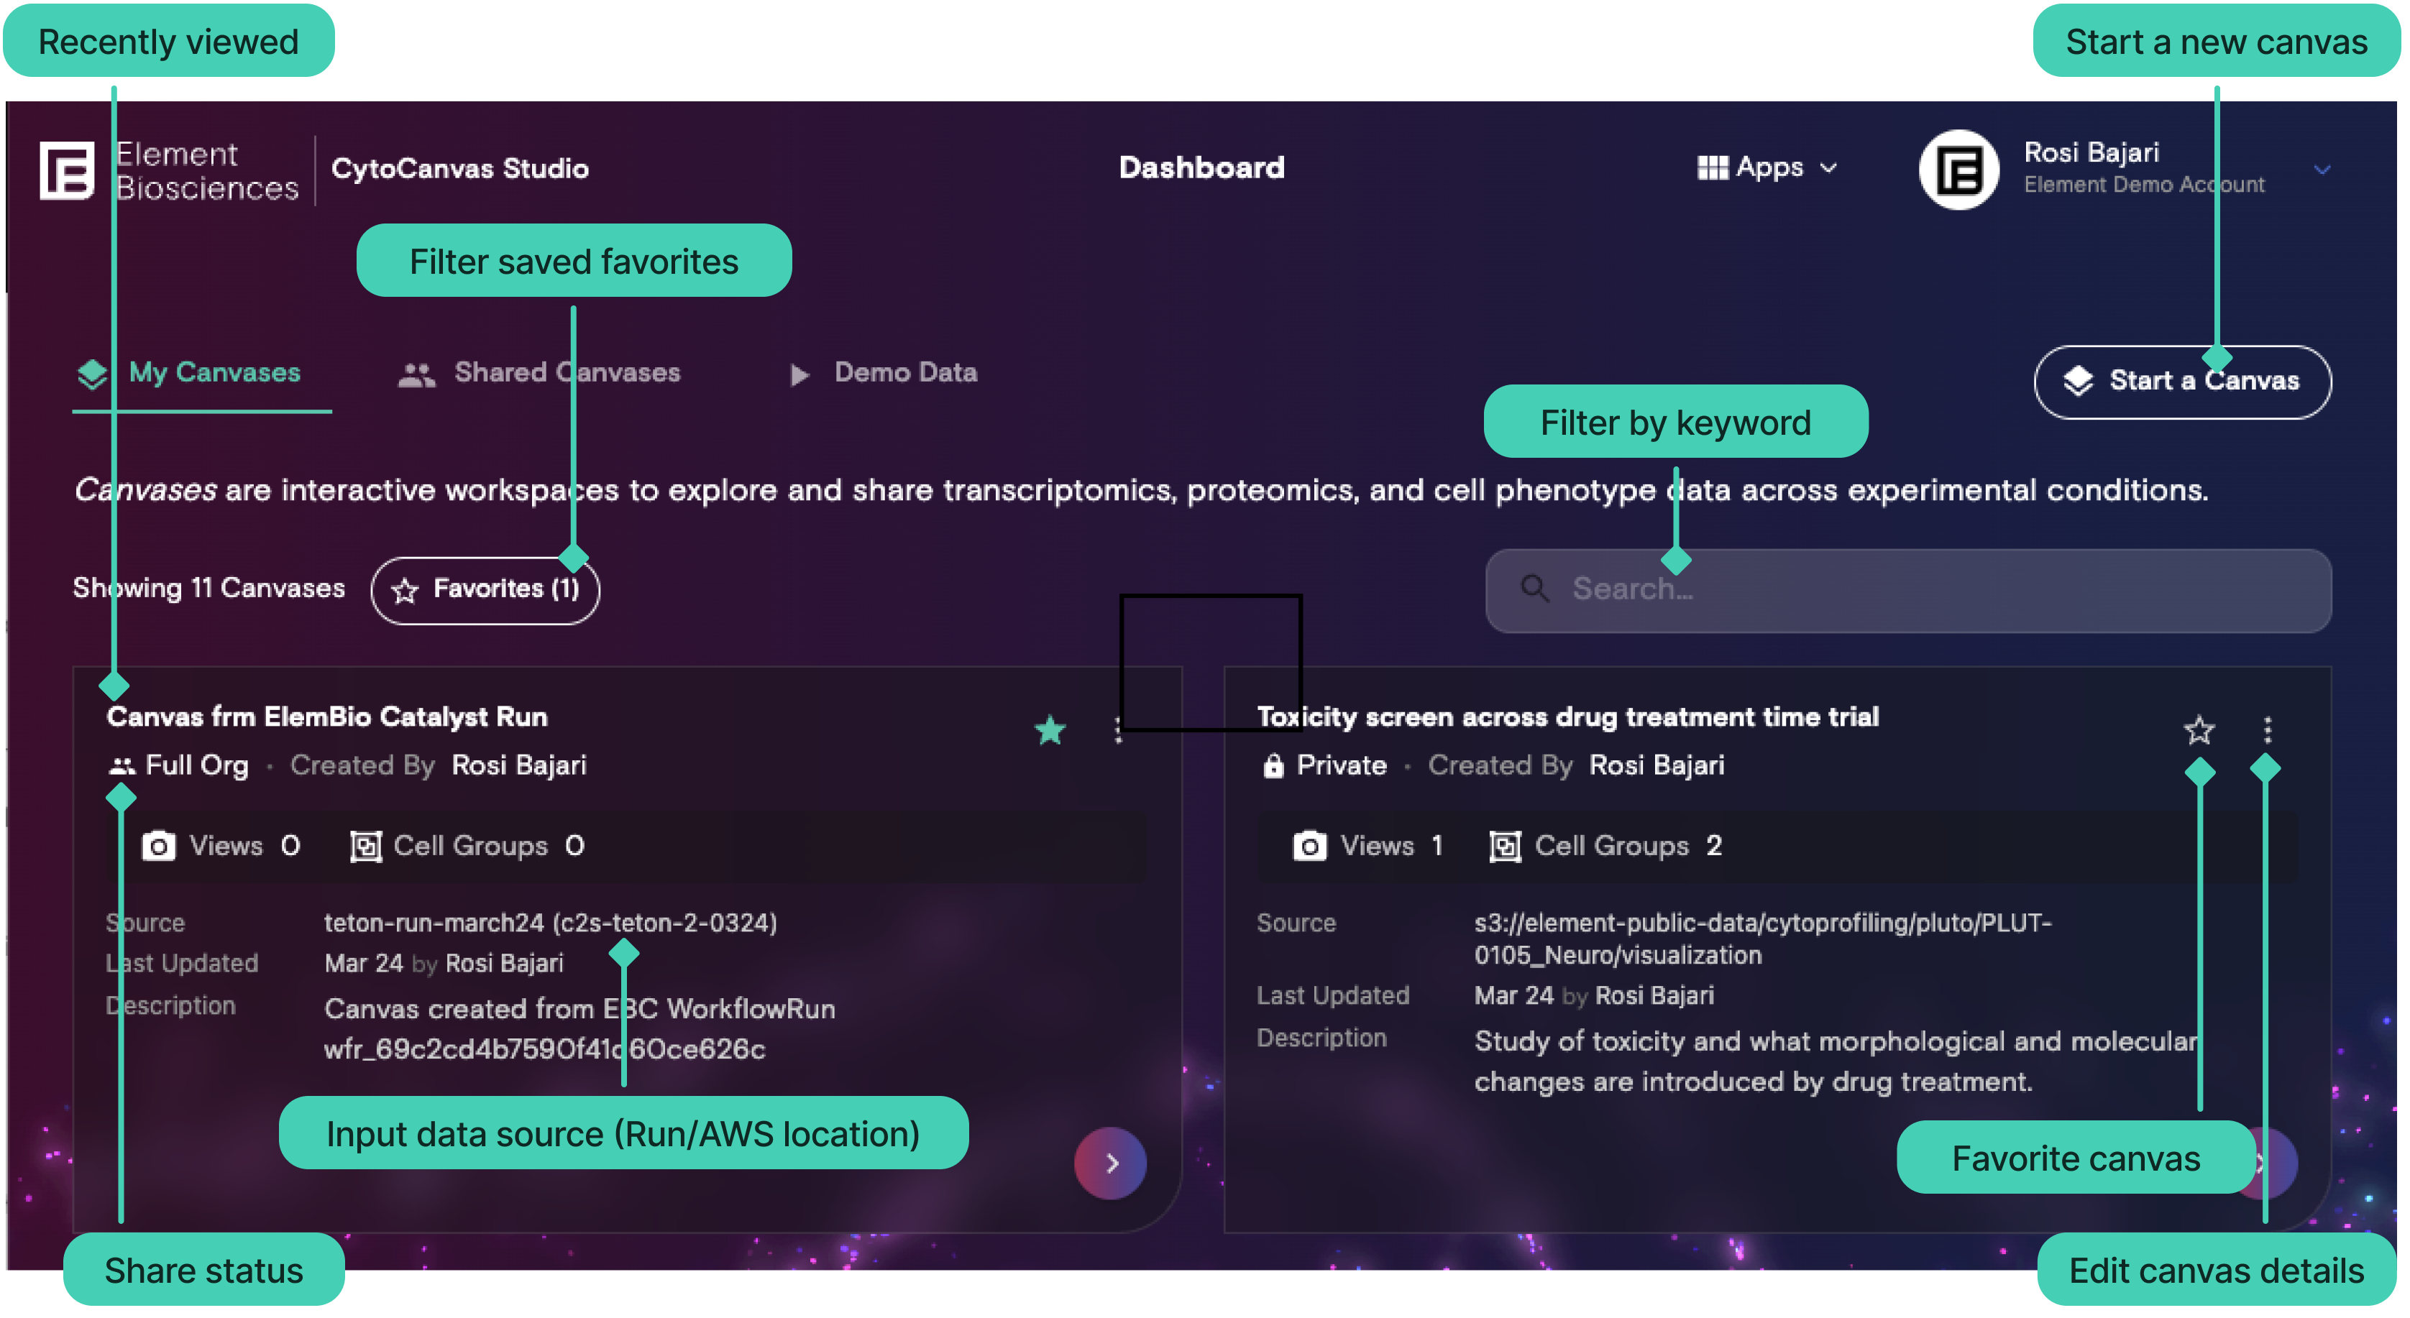2410x1318 pixels.
Task: Click the My Canvases layers icon
Action: click(x=92, y=373)
